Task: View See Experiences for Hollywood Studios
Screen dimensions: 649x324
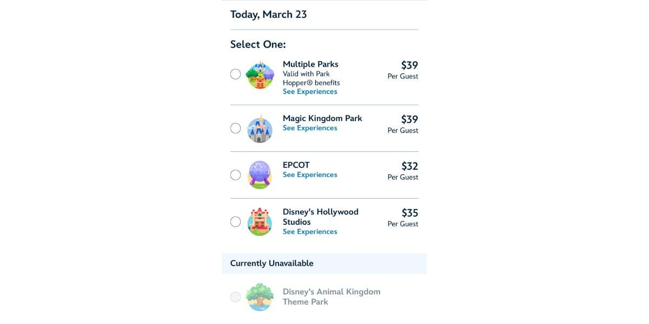Action: click(310, 232)
